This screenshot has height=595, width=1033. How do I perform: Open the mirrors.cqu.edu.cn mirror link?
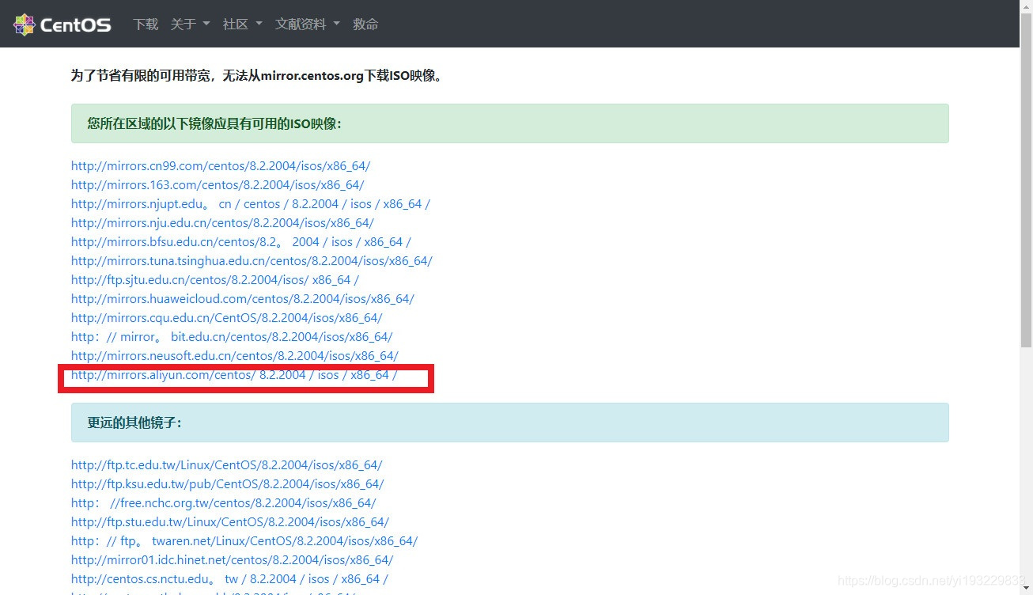tap(227, 318)
